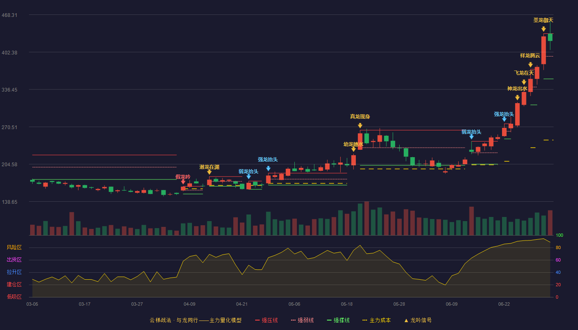
Task: Select the April 弱龙抬头 blue arrow marker
Action: pyautogui.click(x=249, y=177)
